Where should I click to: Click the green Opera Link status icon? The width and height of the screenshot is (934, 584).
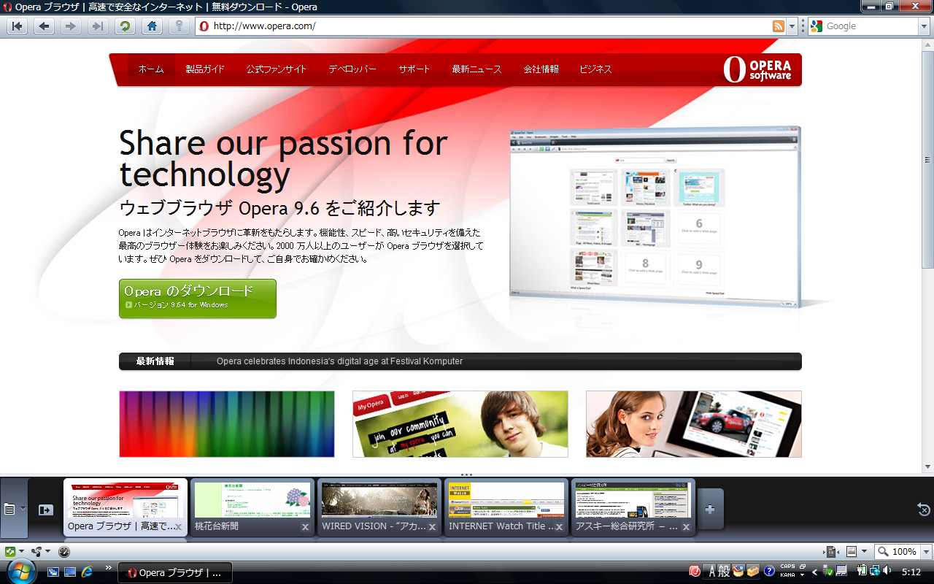tap(10, 552)
